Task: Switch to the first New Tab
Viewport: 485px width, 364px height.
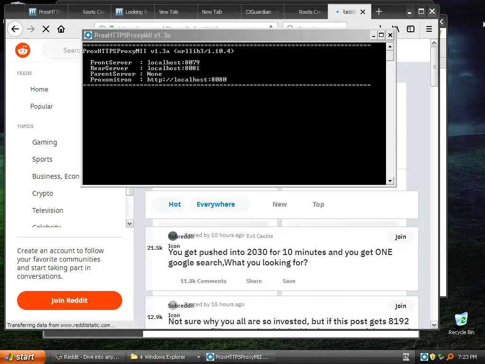Action: [176, 12]
